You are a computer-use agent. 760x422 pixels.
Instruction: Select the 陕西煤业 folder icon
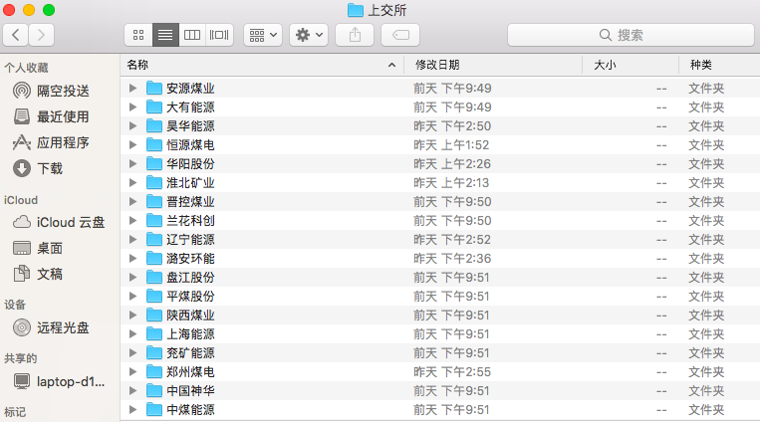click(154, 315)
